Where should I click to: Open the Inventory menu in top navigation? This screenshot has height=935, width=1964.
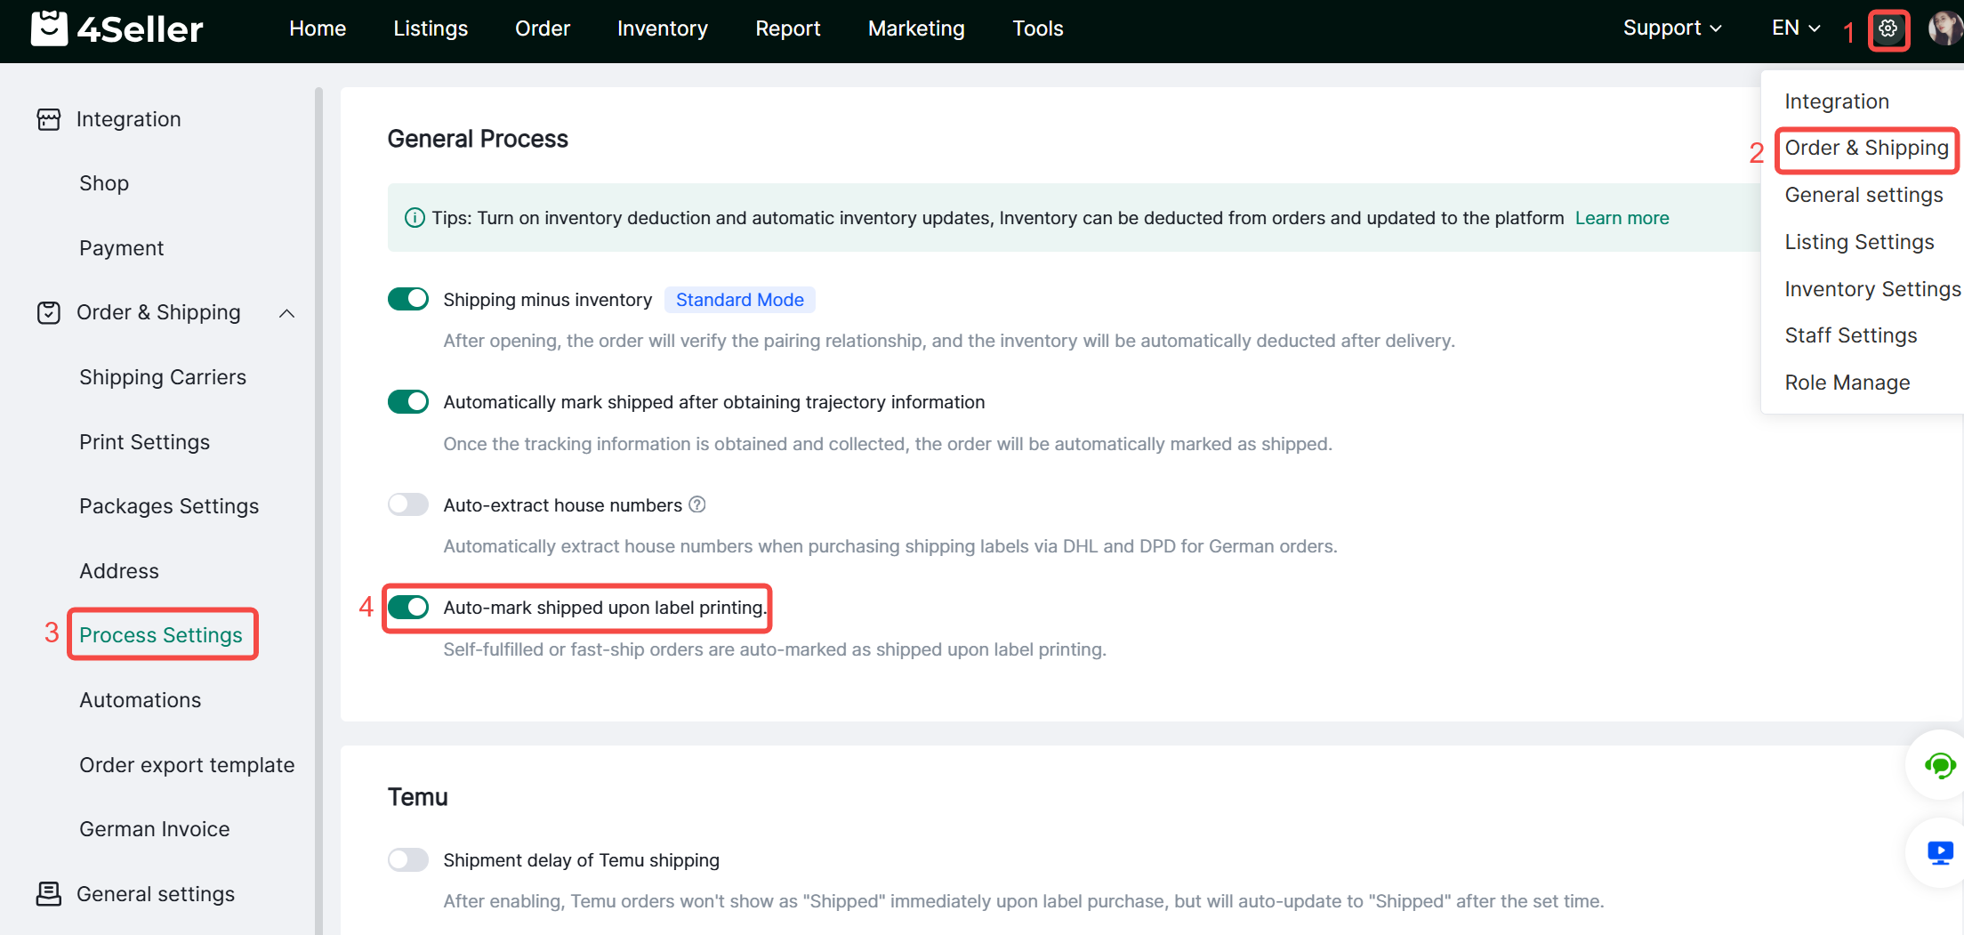662,28
